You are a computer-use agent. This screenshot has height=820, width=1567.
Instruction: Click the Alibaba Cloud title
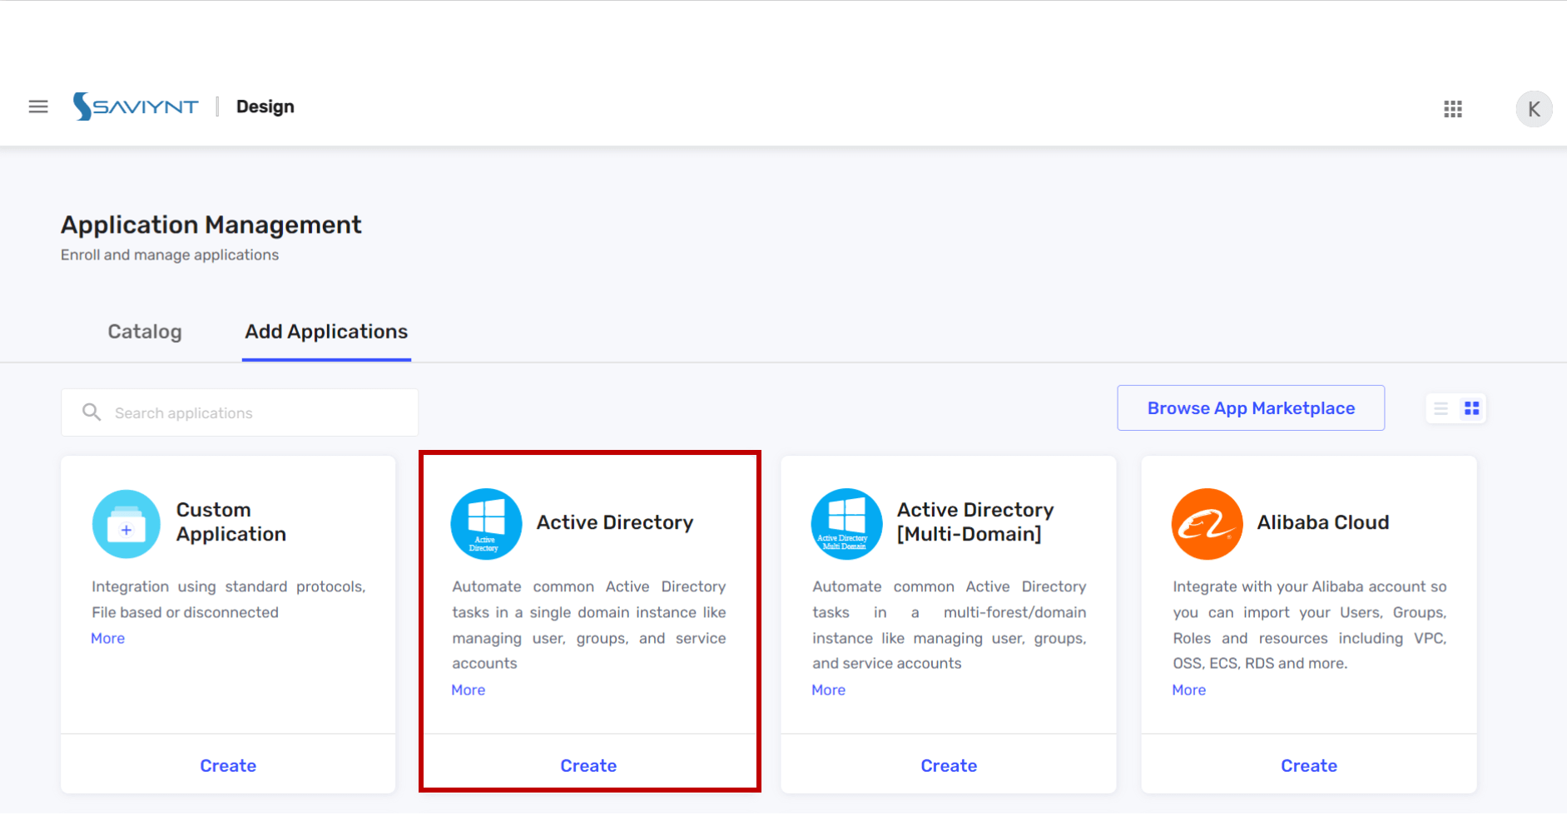(x=1323, y=522)
